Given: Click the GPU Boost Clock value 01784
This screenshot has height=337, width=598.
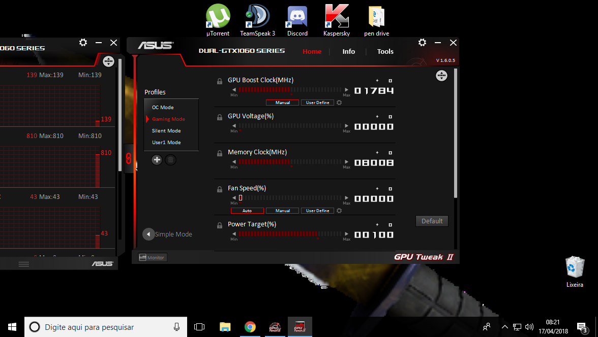Looking at the screenshot, I should 374,91.
